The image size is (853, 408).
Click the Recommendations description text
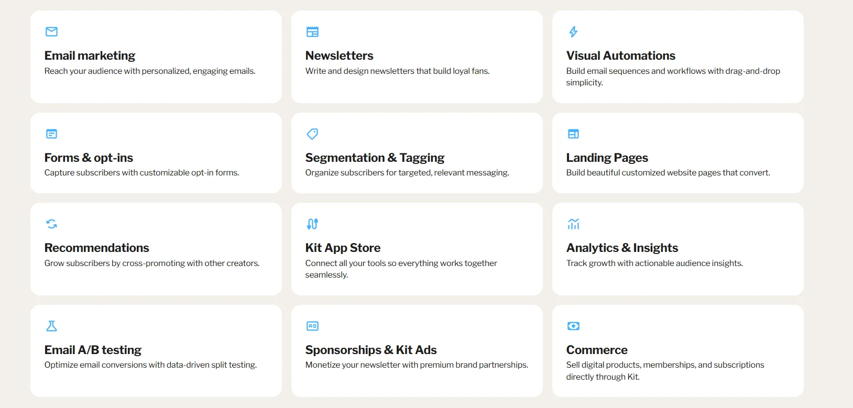click(x=152, y=263)
